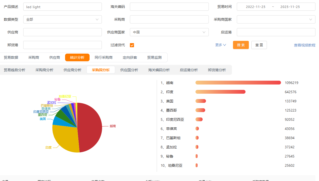Click the 美国 ranking bar
The width and height of the screenshot is (319, 181).
201,101
